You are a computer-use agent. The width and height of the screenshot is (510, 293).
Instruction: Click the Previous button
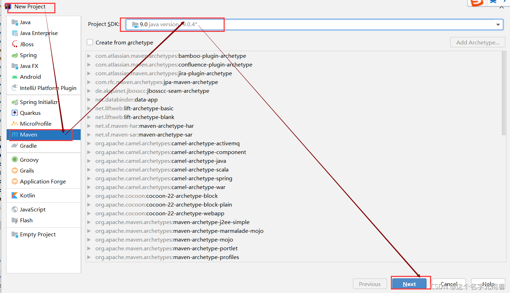[370, 284]
